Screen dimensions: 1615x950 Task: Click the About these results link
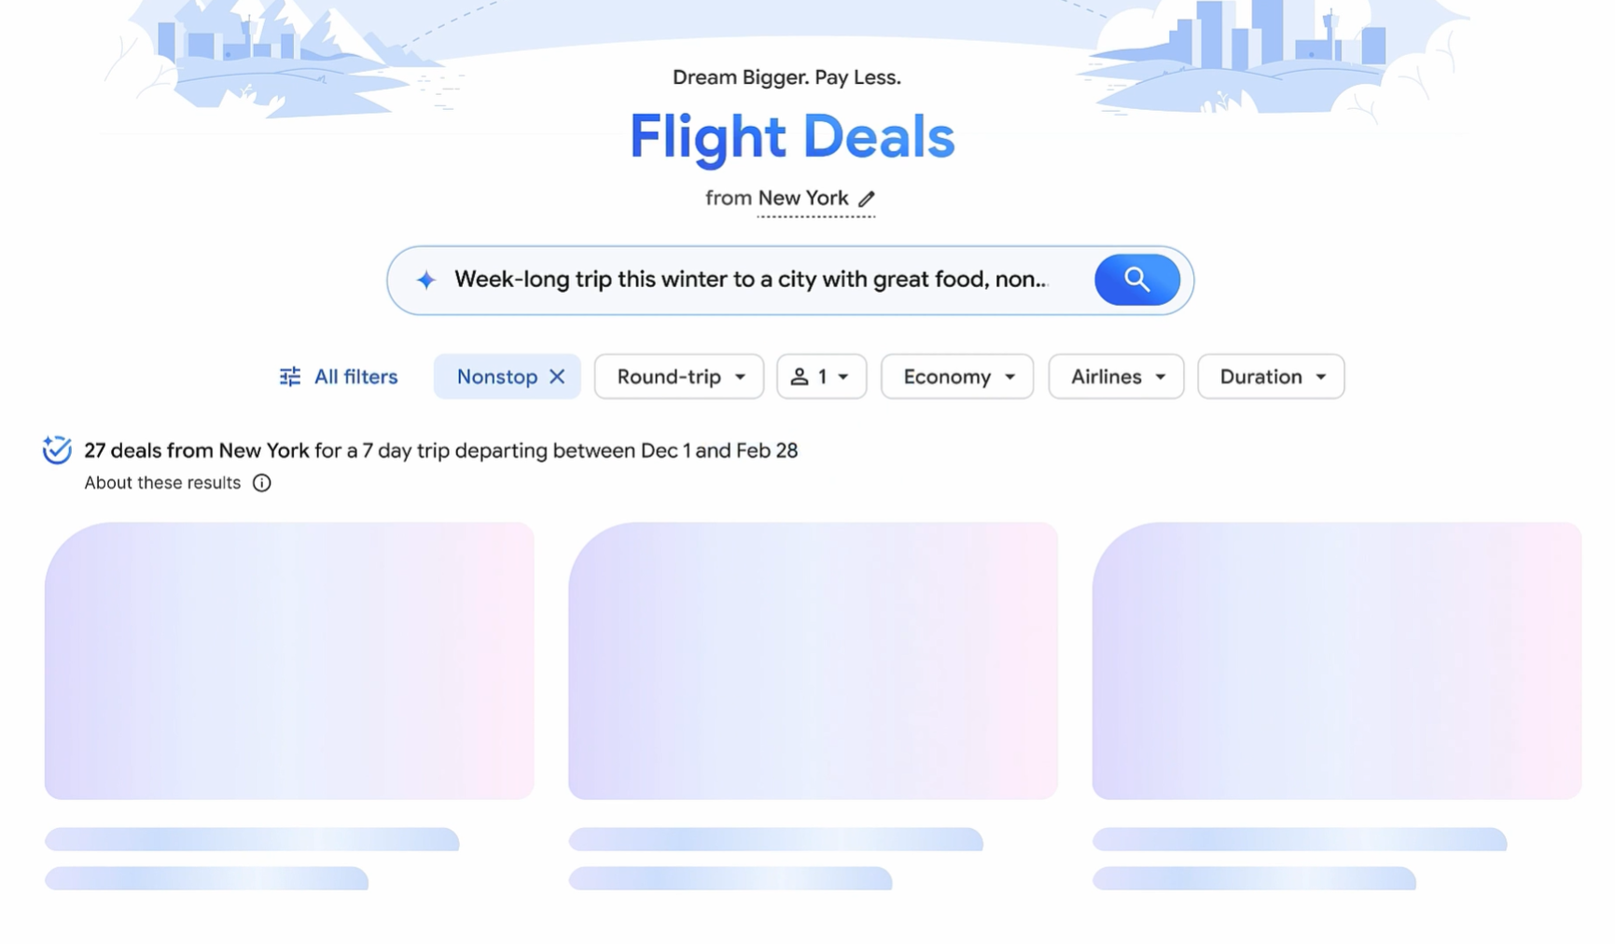[162, 483]
